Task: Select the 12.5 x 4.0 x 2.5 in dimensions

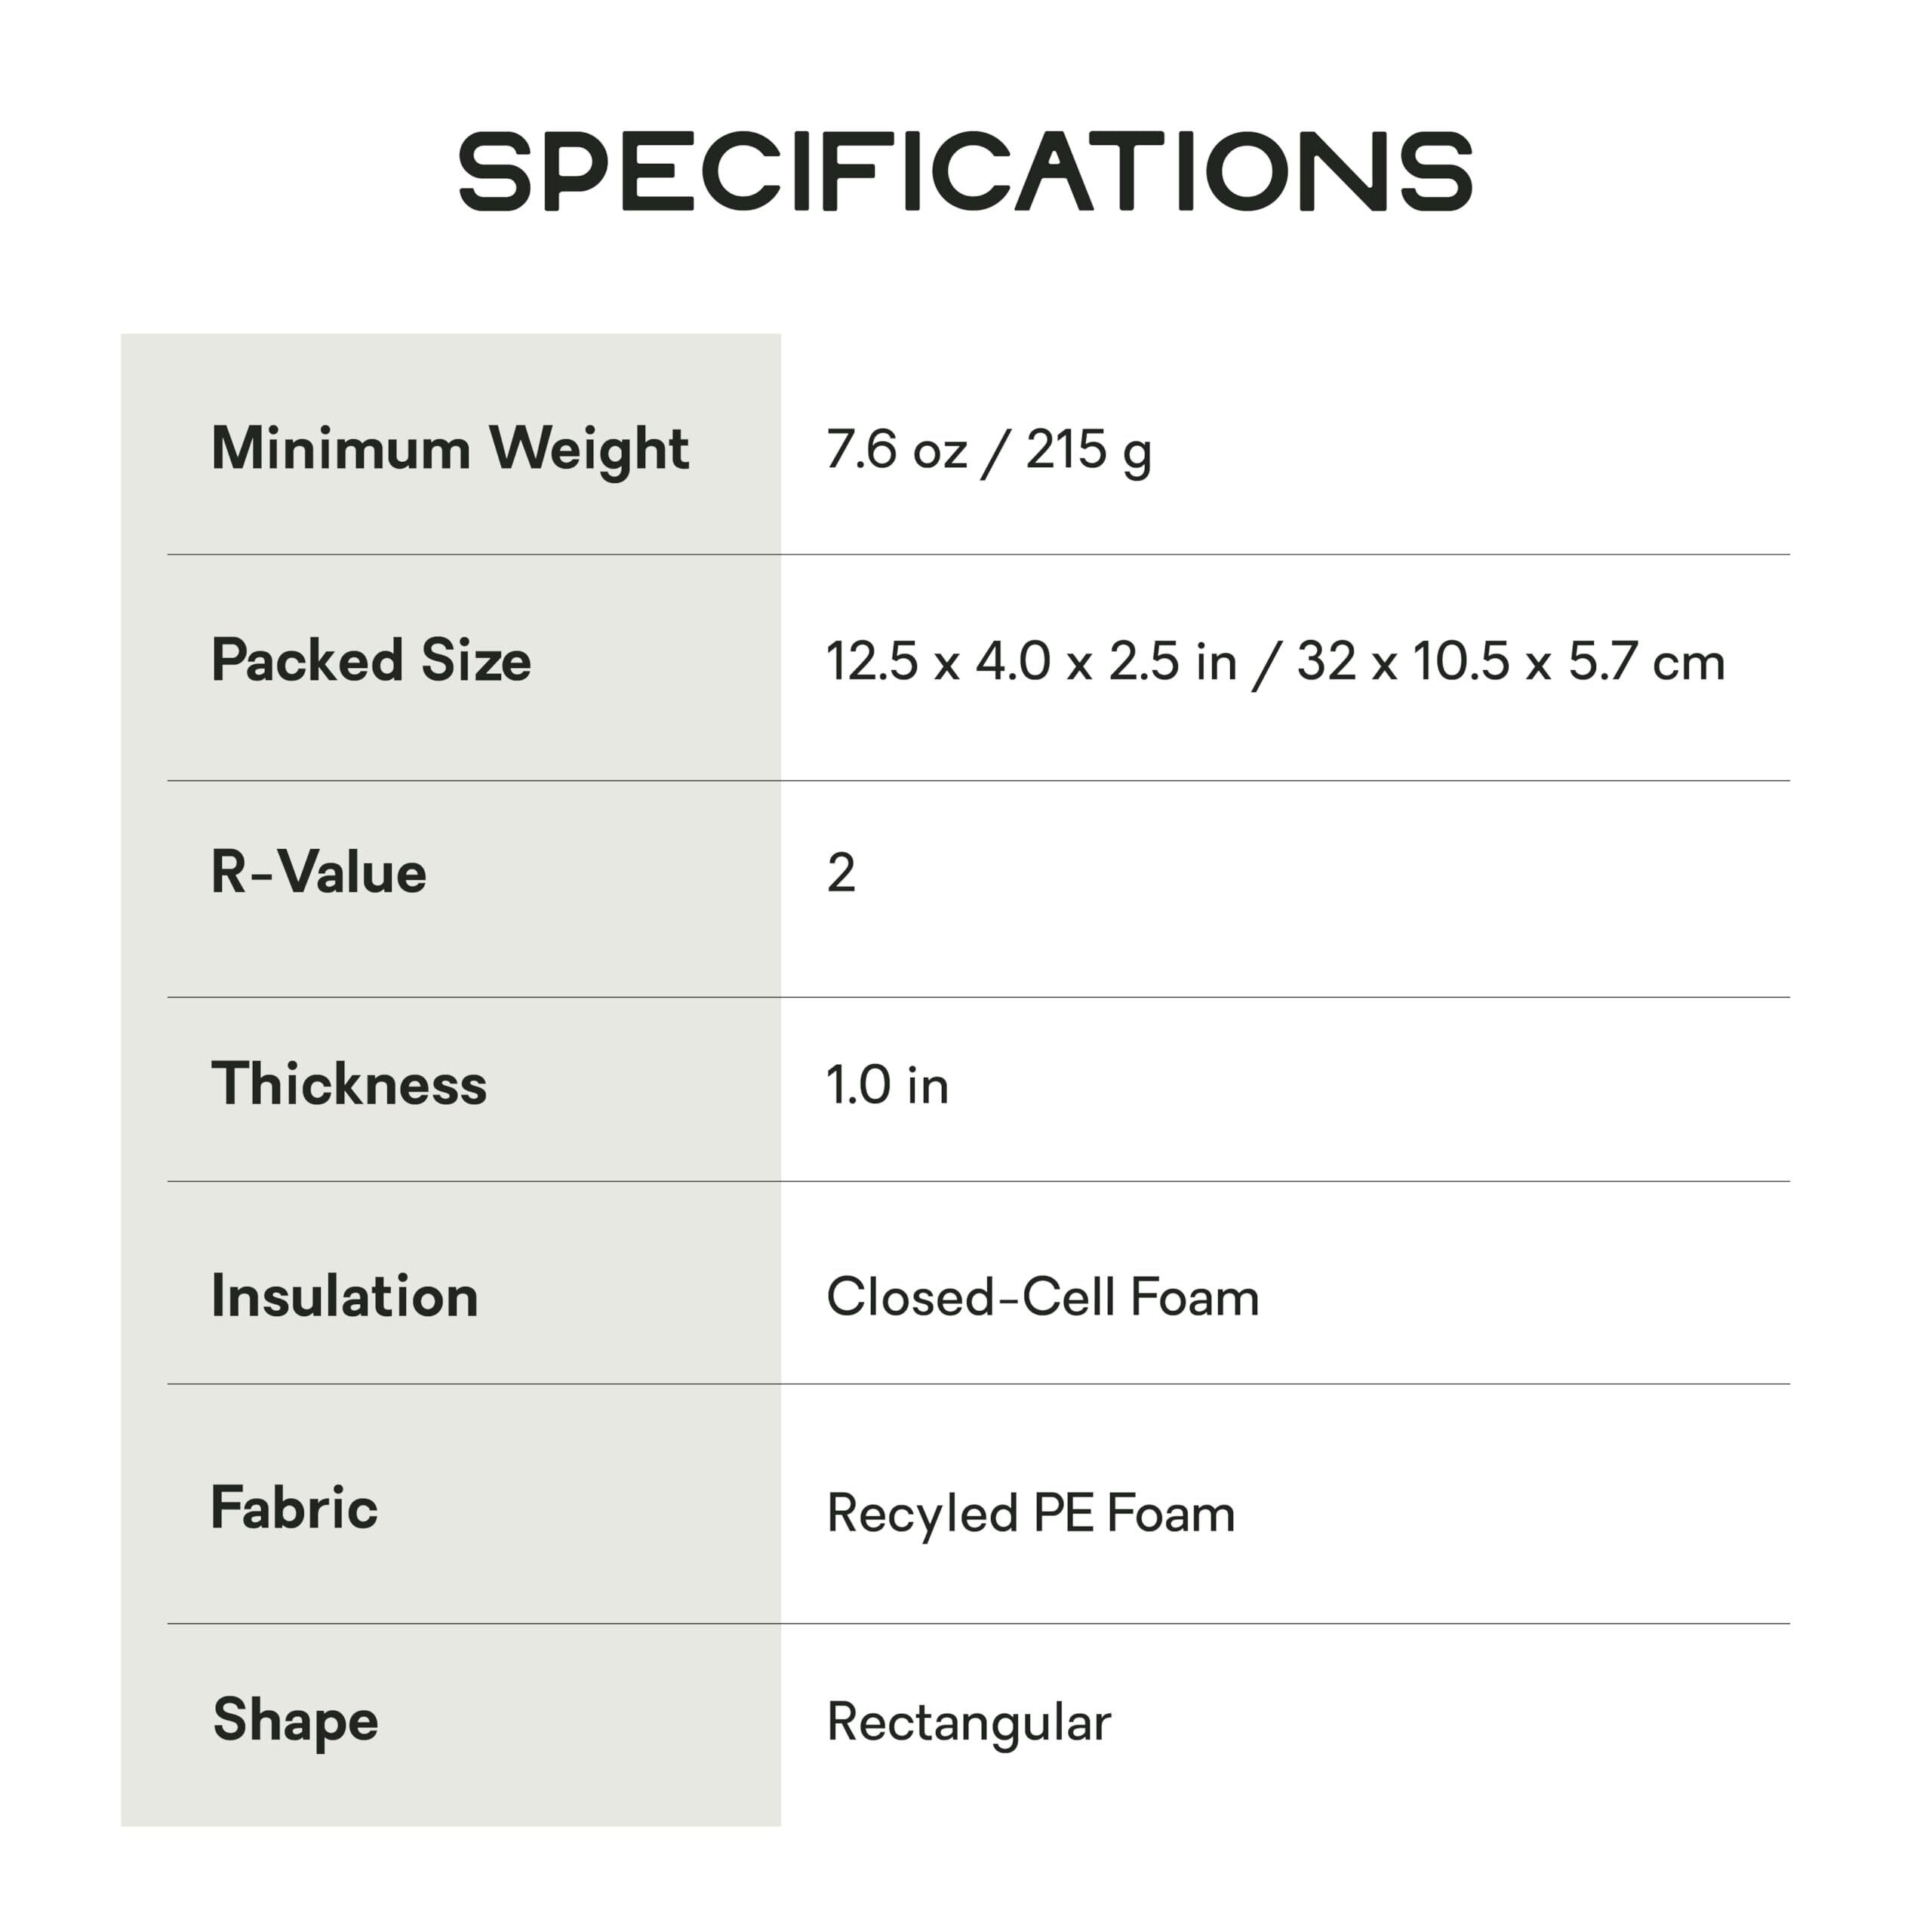Action: point(1031,662)
